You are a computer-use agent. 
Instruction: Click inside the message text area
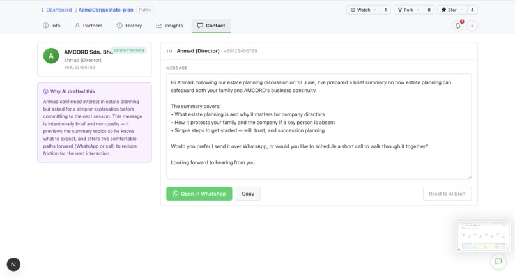point(319,127)
